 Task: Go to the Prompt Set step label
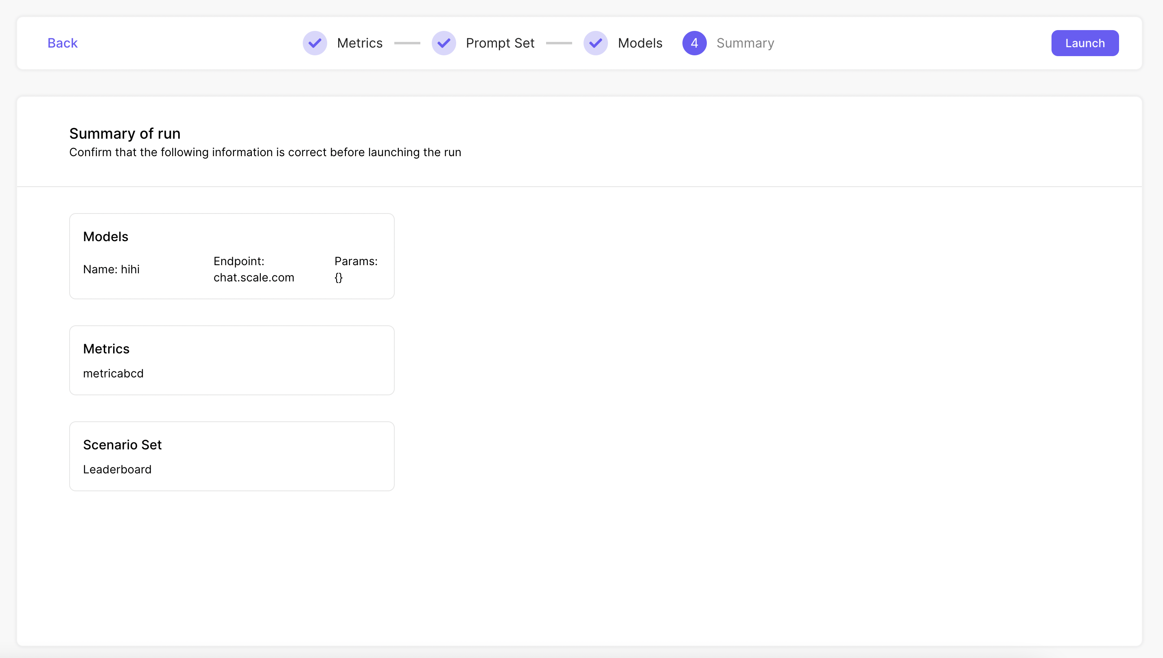[500, 43]
